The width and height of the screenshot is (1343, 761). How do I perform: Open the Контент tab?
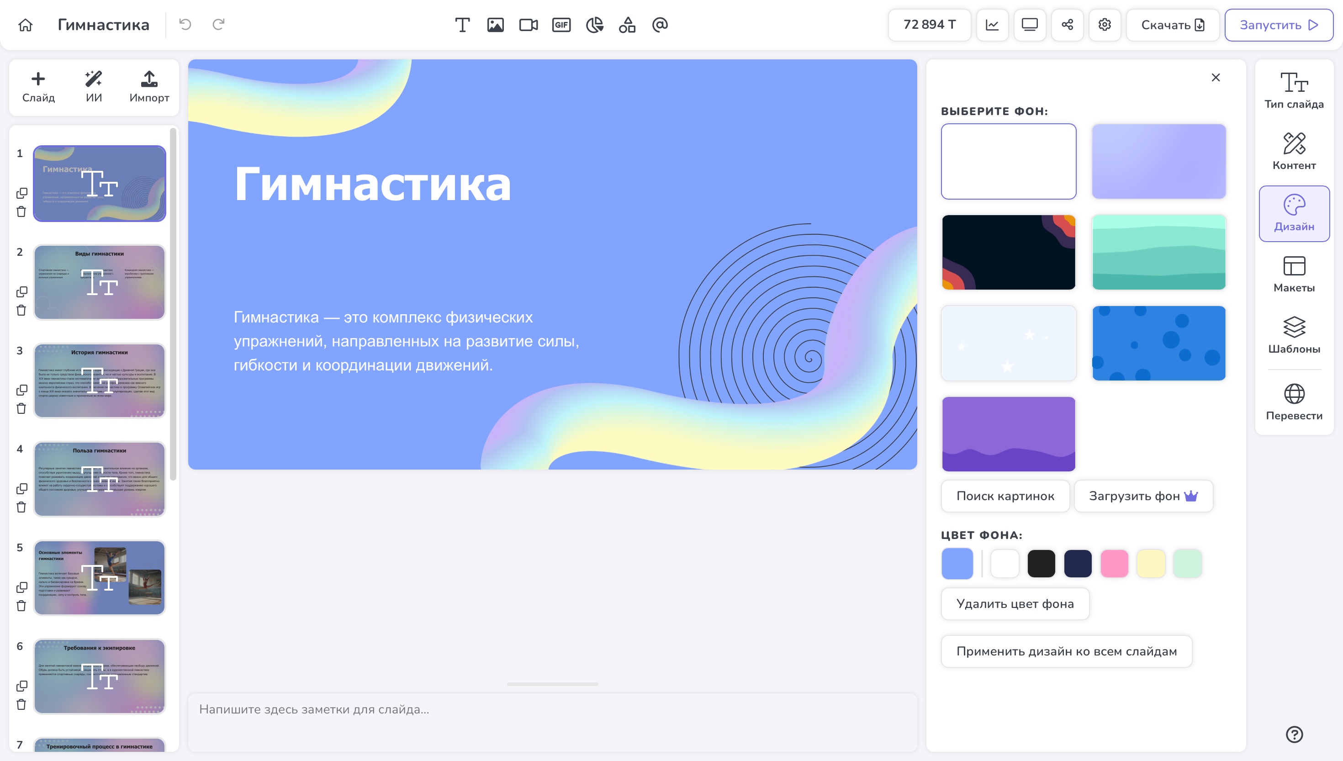tap(1294, 152)
